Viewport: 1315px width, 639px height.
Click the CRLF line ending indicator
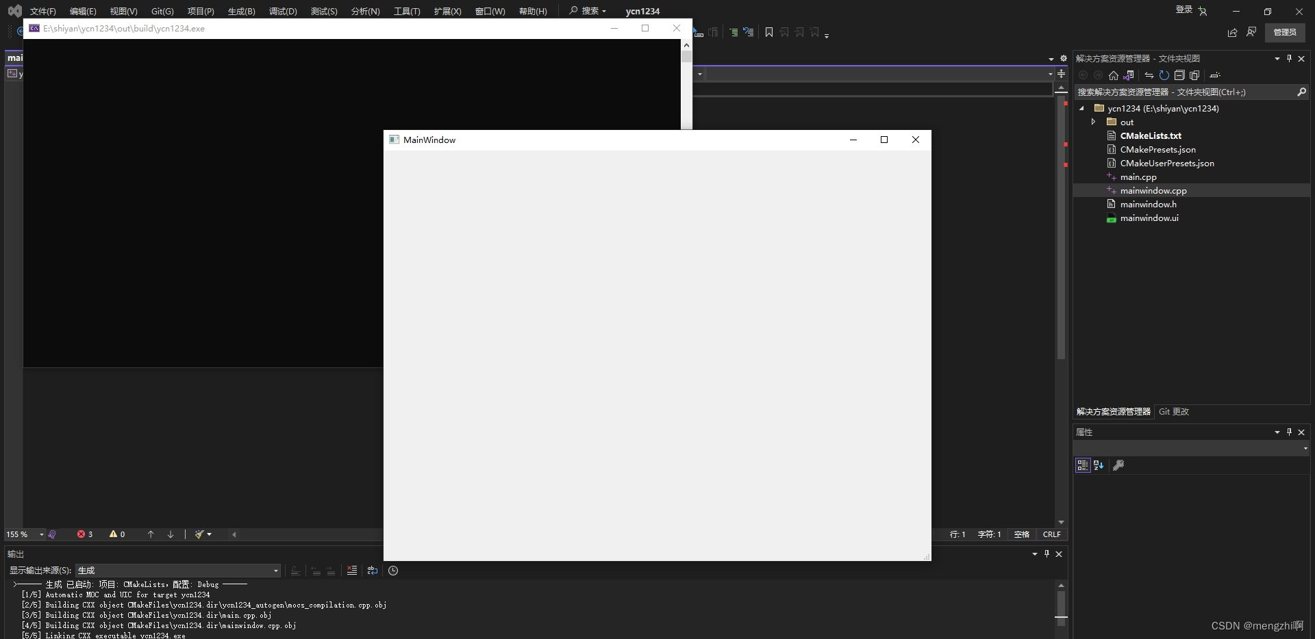point(1051,534)
